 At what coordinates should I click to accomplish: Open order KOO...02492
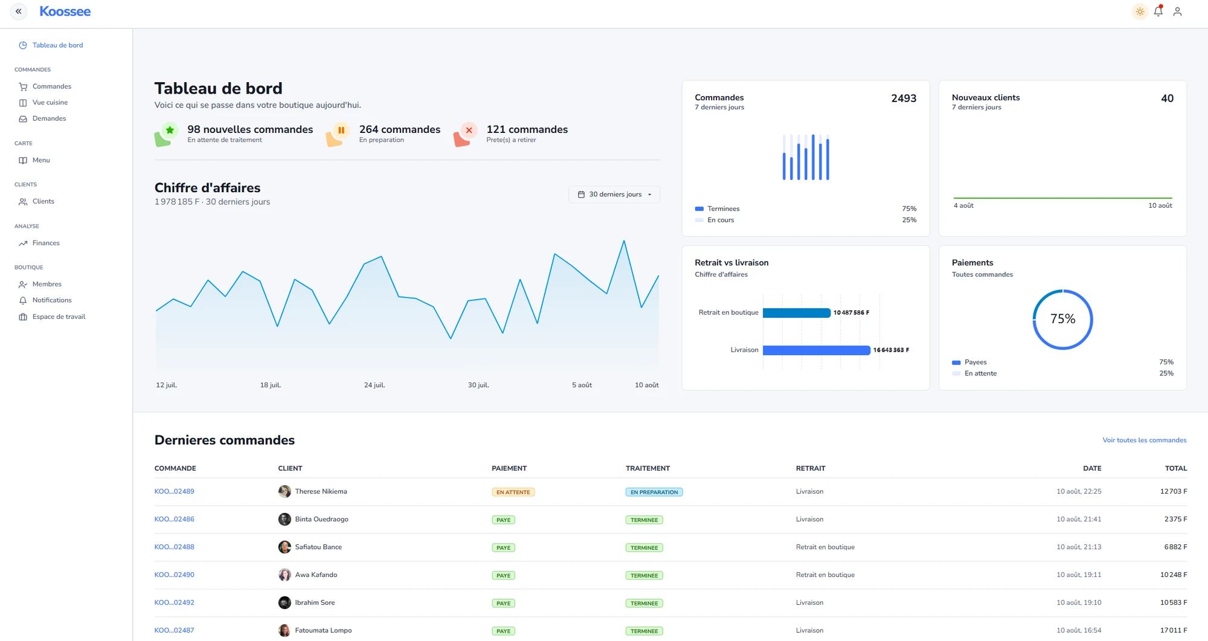(174, 602)
